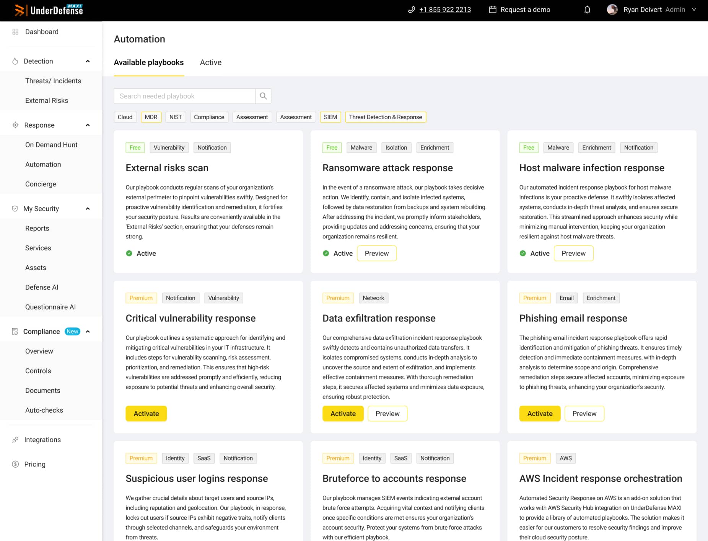Switch to the Active tab

pos(211,62)
